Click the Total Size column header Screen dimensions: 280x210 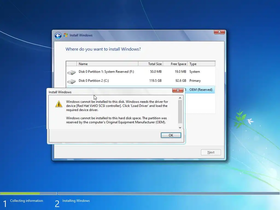pyautogui.click(x=151, y=64)
